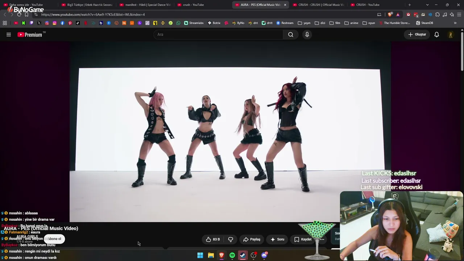464x261 pixels.
Task: Open the Gmail extension icon
Action: point(408,14)
